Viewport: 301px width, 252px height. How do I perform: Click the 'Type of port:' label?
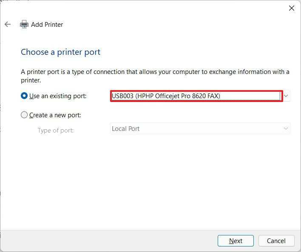[56, 130]
